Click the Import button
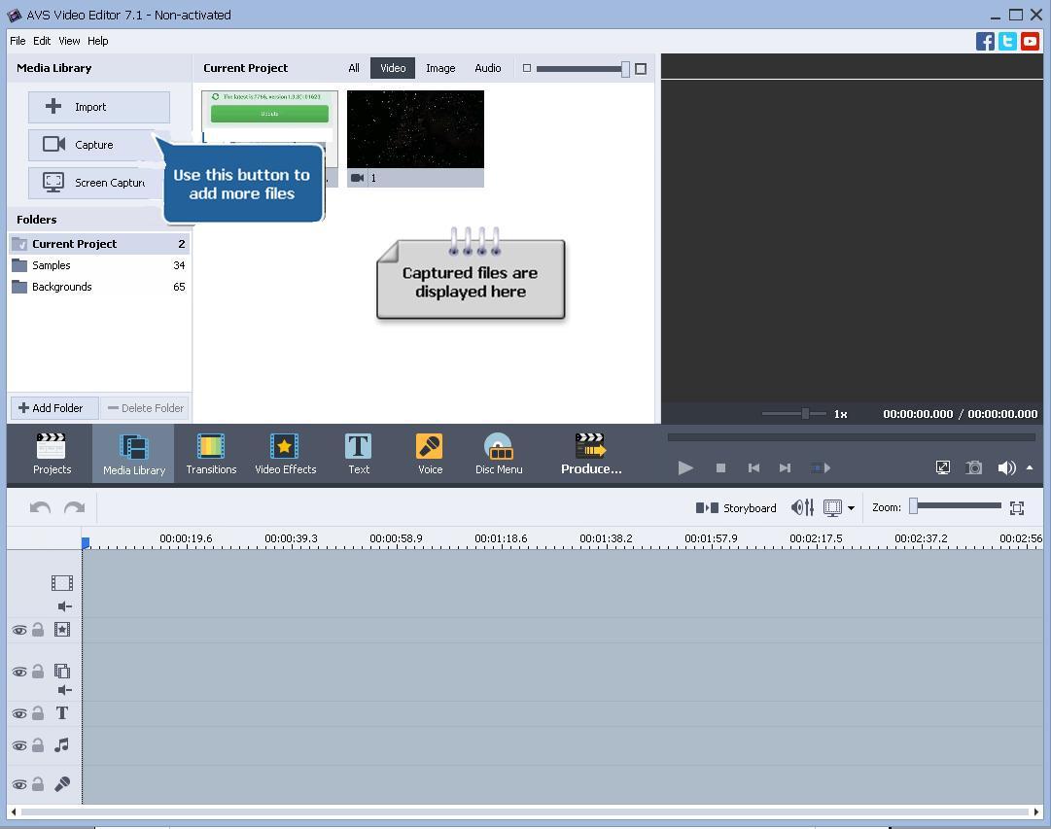Image resolution: width=1051 pixels, height=829 pixels. coord(98,107)
